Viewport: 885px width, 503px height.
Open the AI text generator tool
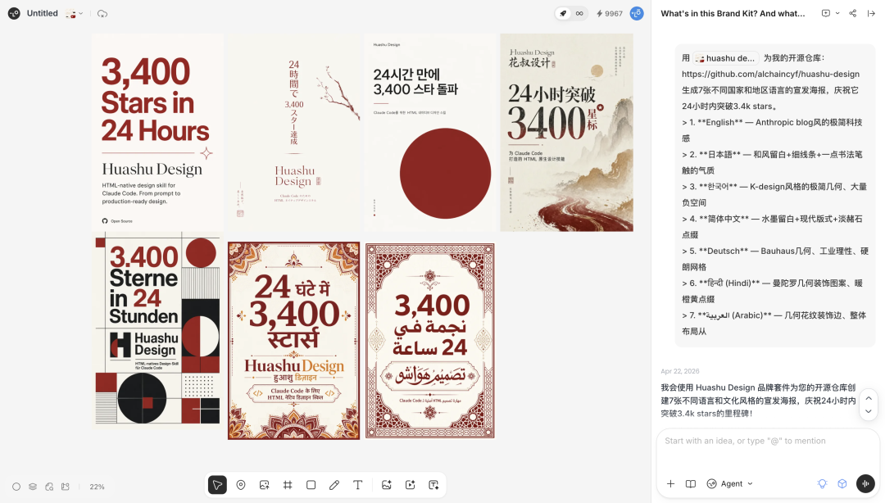(x=433, y=485)
